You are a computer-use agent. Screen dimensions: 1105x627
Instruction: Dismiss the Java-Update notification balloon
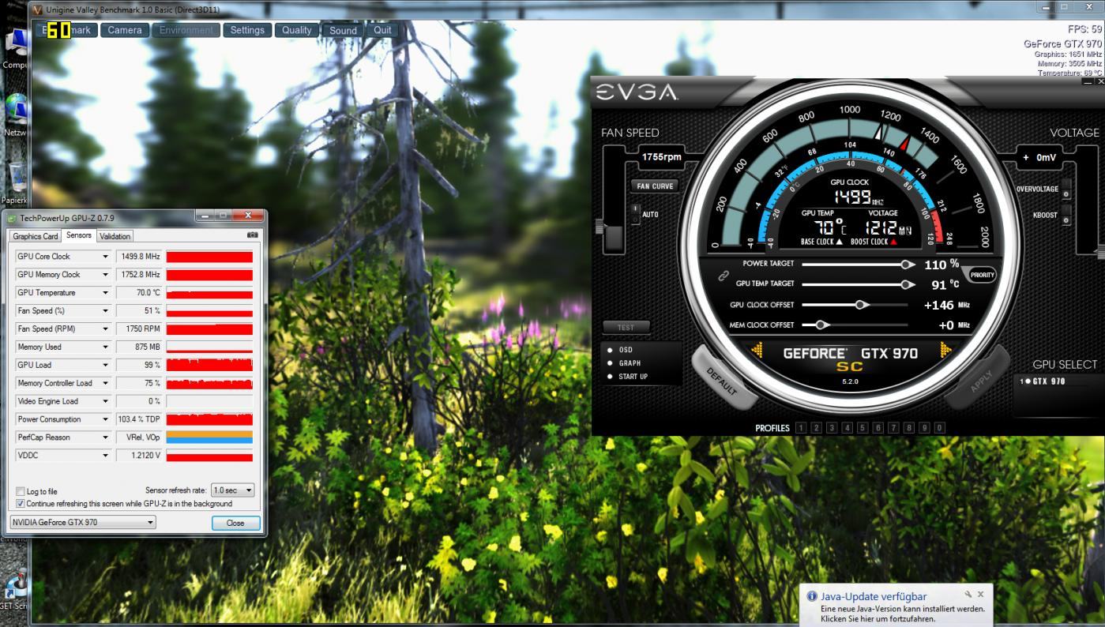point(981,594)
